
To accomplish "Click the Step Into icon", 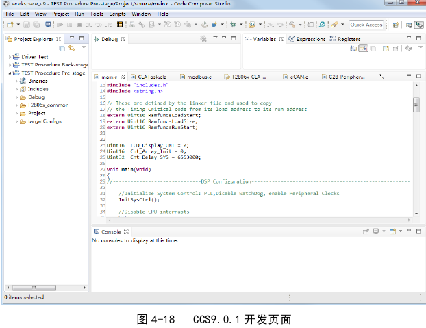I will pyautogui.click(x=89, y=25).
